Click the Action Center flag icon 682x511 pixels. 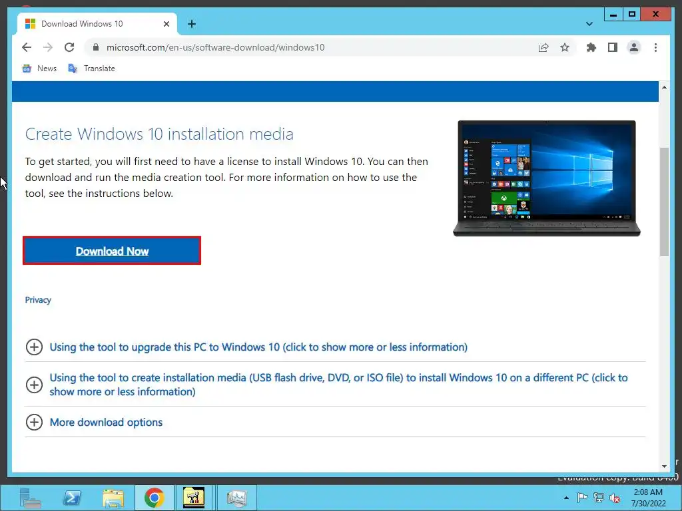point(582,498)
